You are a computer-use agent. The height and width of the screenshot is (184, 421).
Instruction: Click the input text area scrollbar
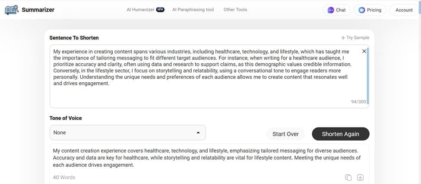click(368, 73)
